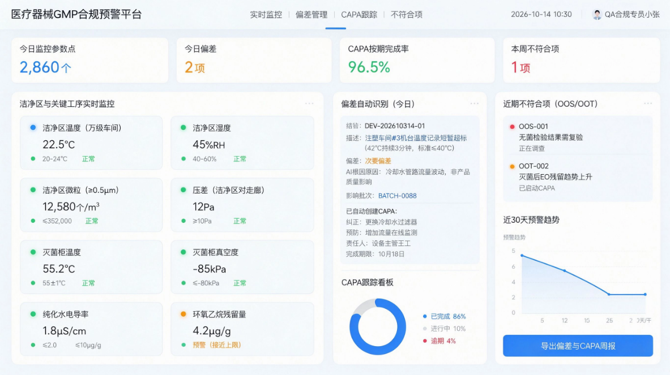This screenshot has height=375, width=670.
Task: Click the blue status dot of 洁净区温度 card
Action: pos(33,128)
